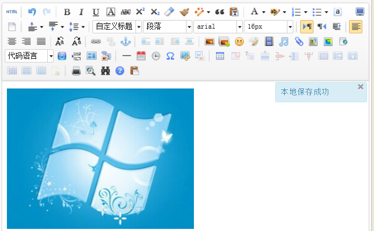The width and height of the screenshot is (374, 231).
Task: Open the 段落 paragraph format combo box
Action: pyautogui.click(x=167, y=26)
